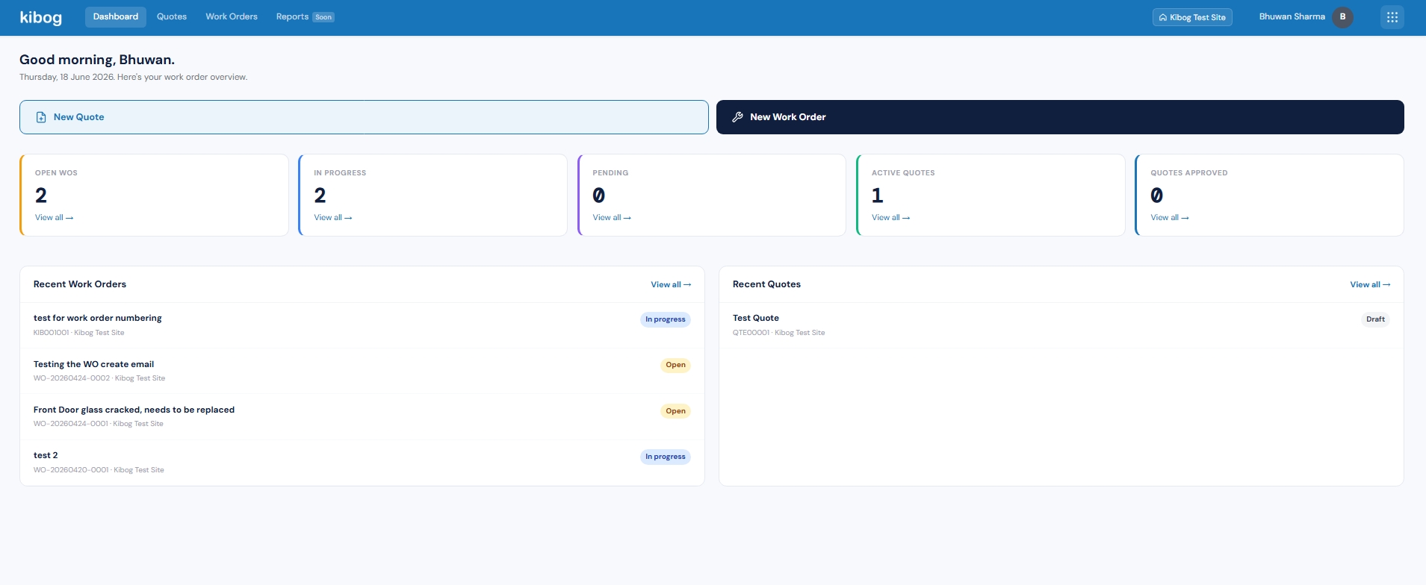The image size is (1426, 585).
Task: Click the kibog logo
Action: pos(40,17)
